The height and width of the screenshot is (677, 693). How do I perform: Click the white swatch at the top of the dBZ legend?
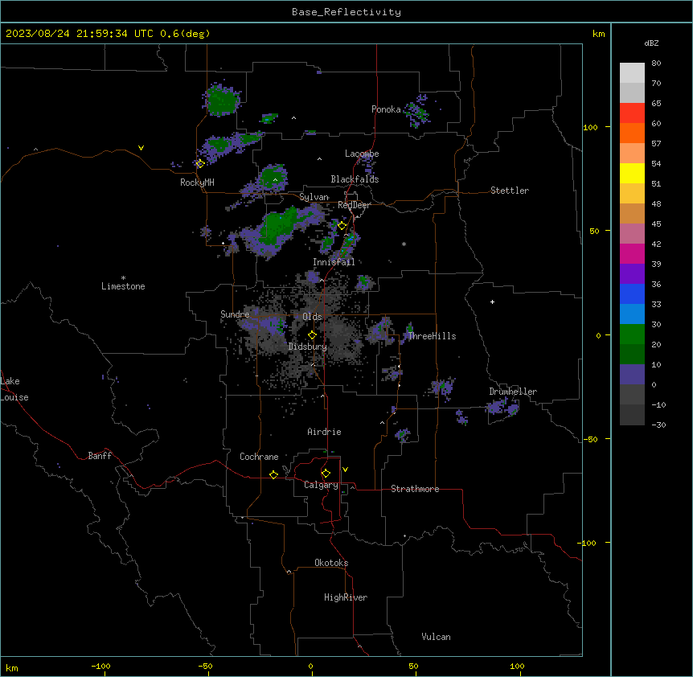tap(632, 73)
